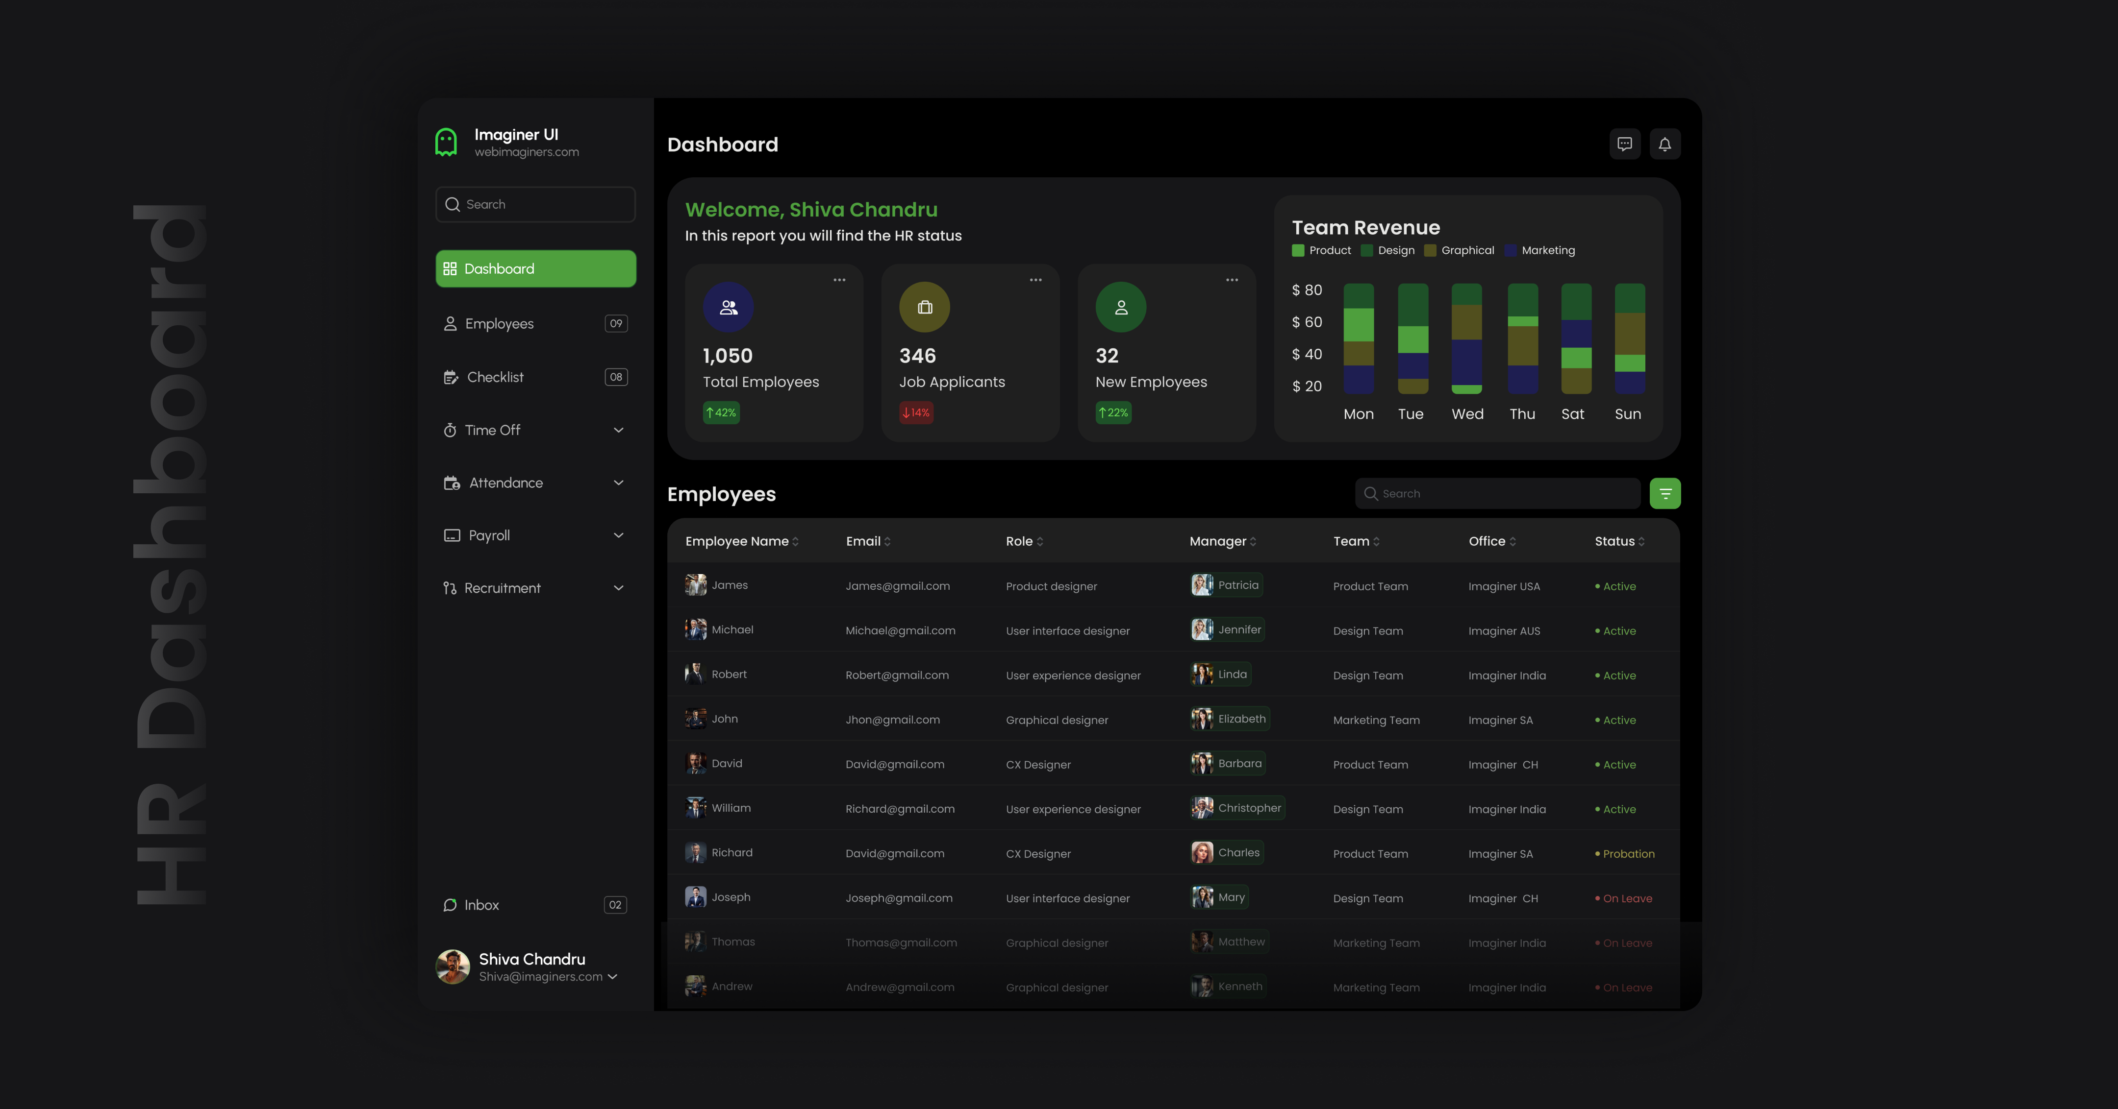The width and height of the screenshot is (2118, 1109).
Task: Click the Imaginer SA office in John's row
Action: (1501, 721)
